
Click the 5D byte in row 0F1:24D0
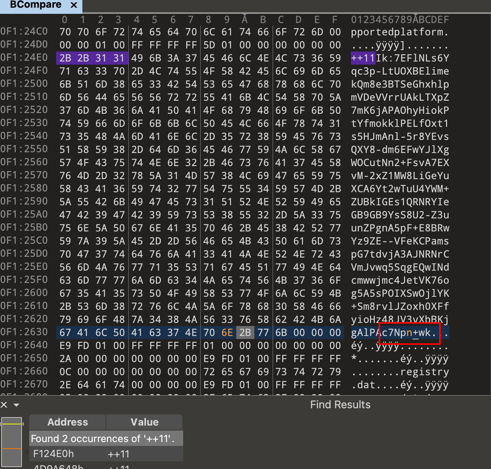click(x=209, y=45)
